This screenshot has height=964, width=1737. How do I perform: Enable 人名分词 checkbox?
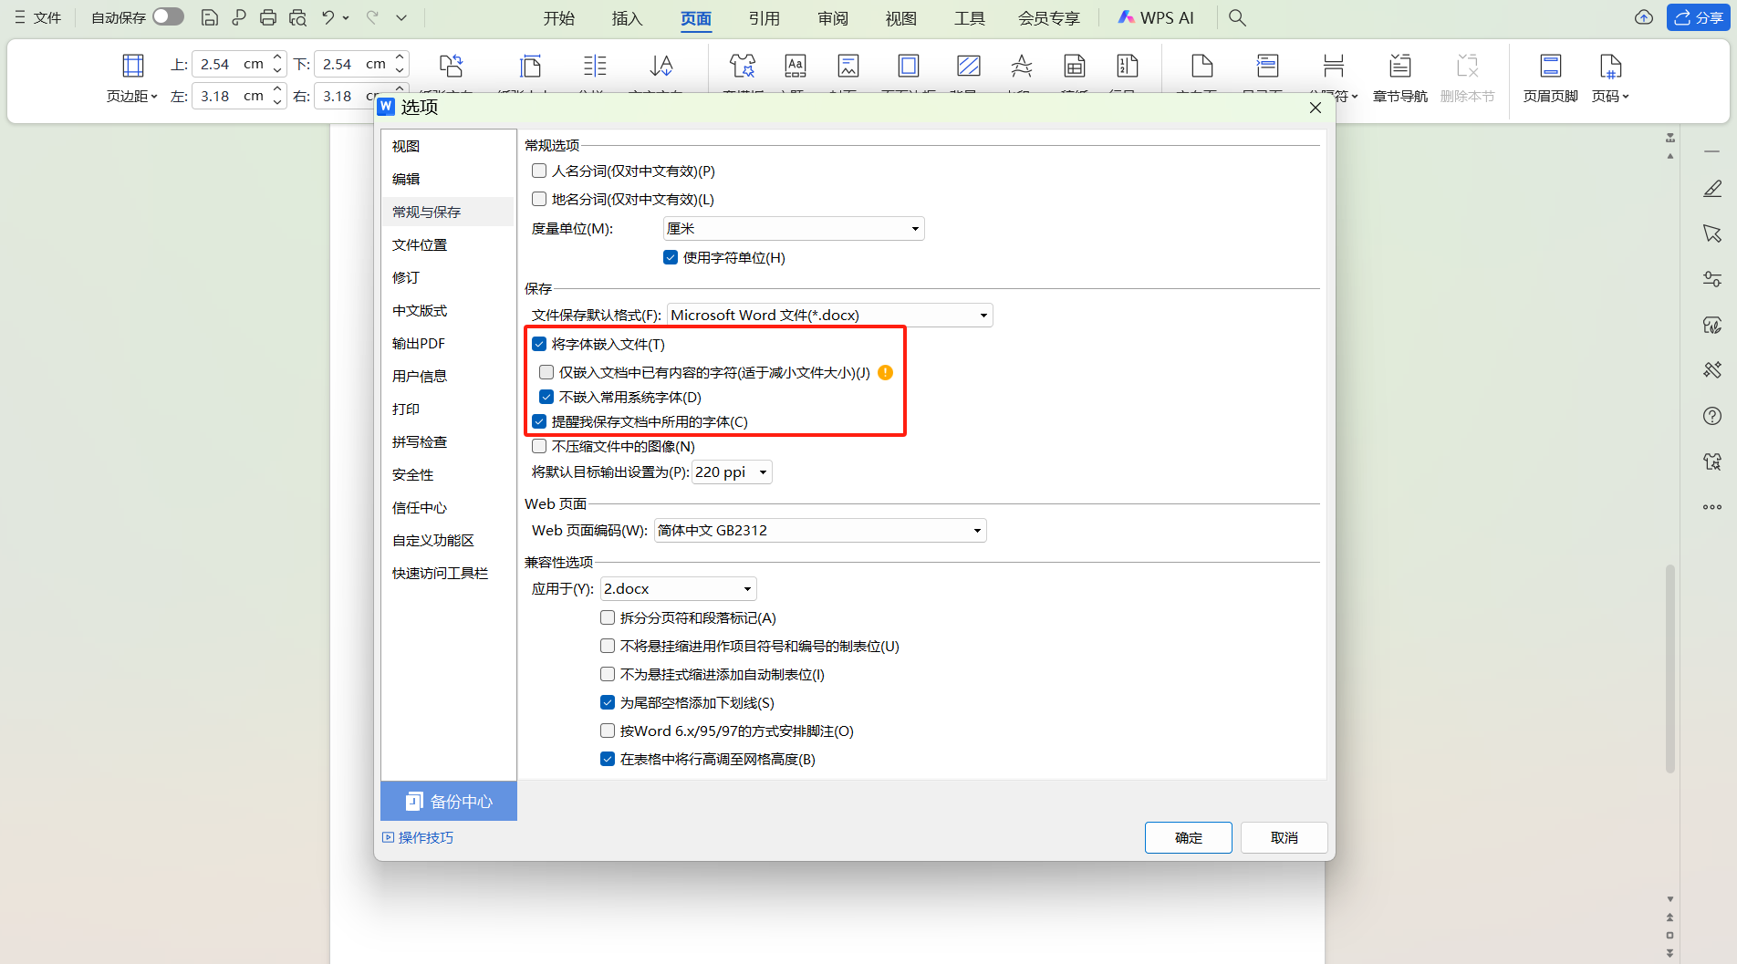[538, 171]
